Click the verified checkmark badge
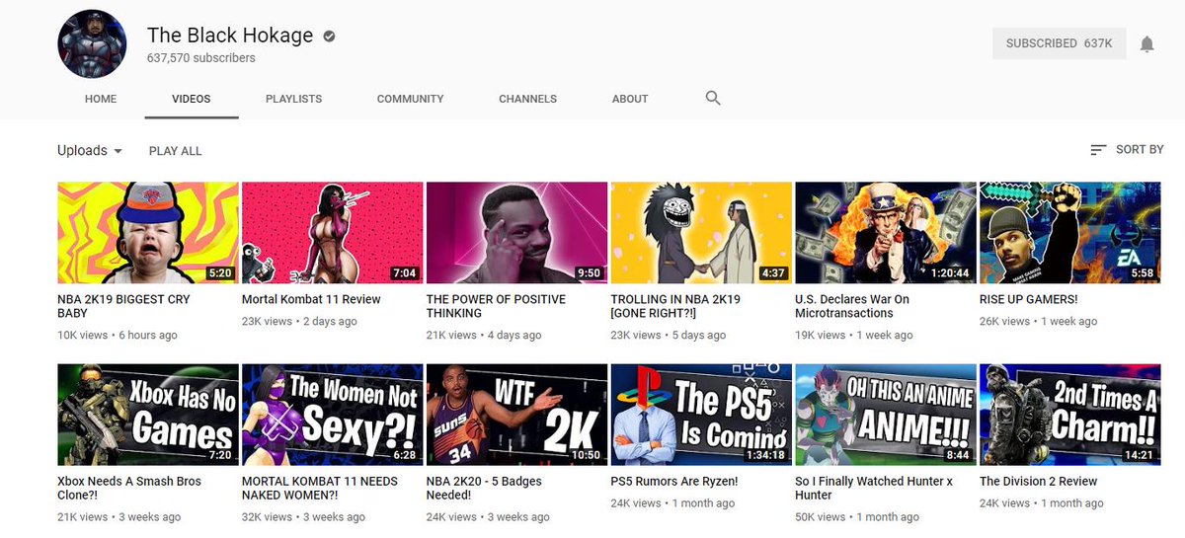 pyautogui.click(x=329, y=37)
